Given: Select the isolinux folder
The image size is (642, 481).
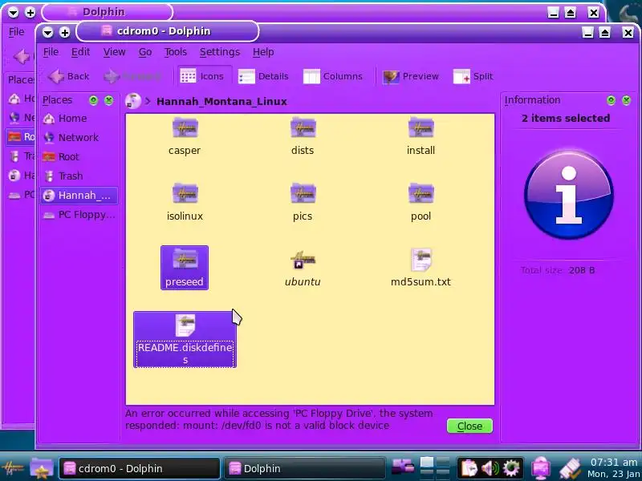Looking at the screenshot, I should click(x=185, y=203).
